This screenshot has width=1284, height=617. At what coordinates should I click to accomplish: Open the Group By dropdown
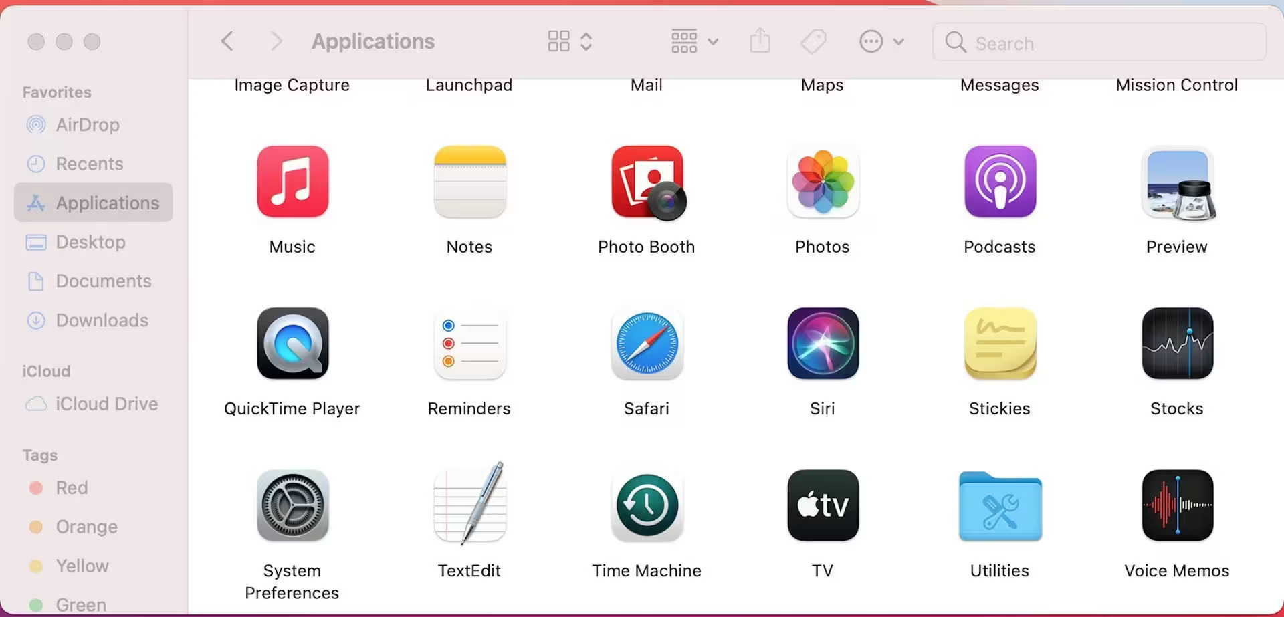pyautogui.click(x=695, y=41)
